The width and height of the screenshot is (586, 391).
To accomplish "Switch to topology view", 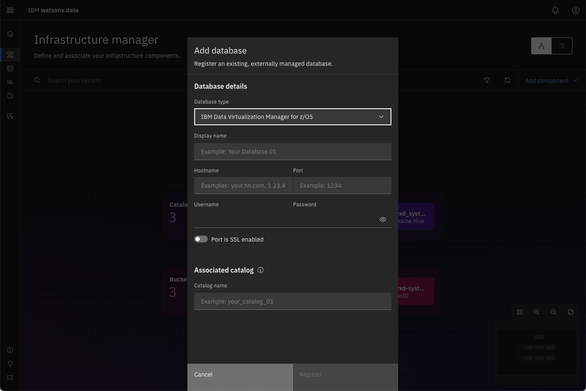I will (x=541, y=46).
